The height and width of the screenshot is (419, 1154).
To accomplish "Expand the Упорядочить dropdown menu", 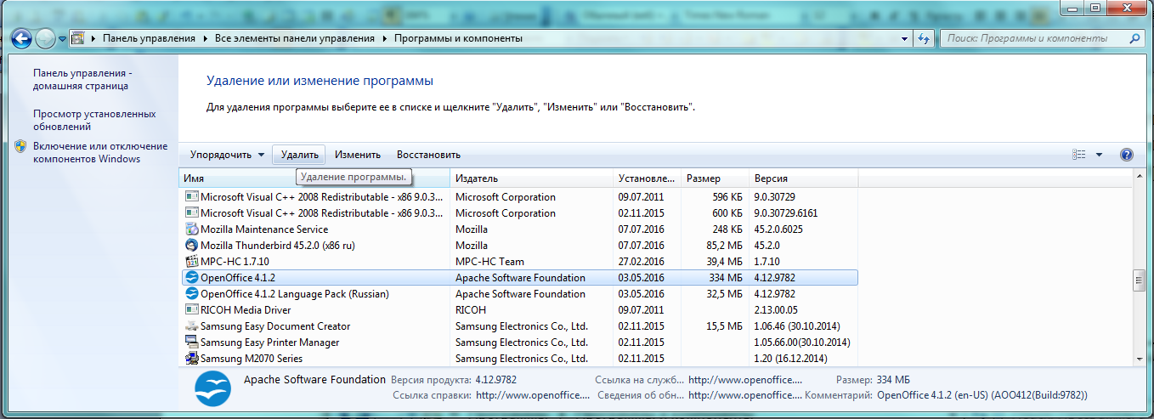I will point(227,155).
